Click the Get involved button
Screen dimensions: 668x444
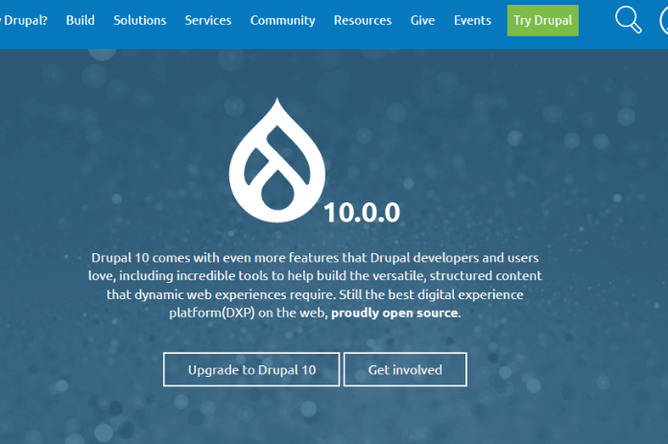[405, 369]
